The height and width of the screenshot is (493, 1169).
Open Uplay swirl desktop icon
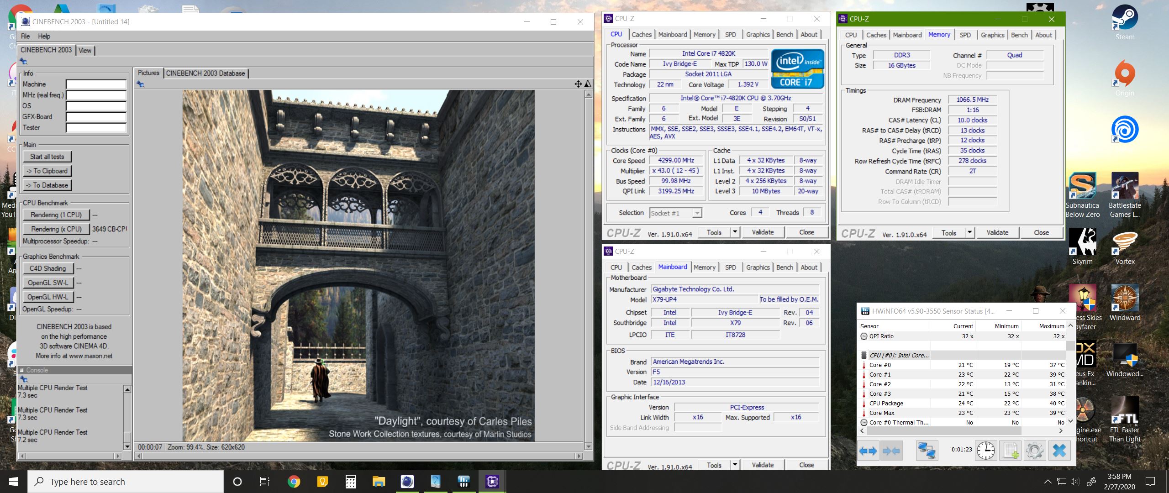tap(1124, 129)
